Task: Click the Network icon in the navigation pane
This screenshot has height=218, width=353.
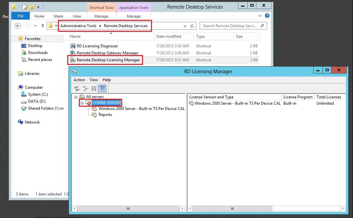Action: tap(21, 122)
